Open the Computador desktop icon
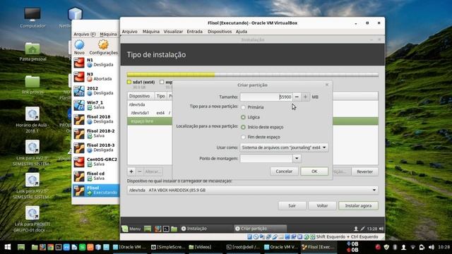Viewport: 452px width, 254px height. [x=32, y=18]
